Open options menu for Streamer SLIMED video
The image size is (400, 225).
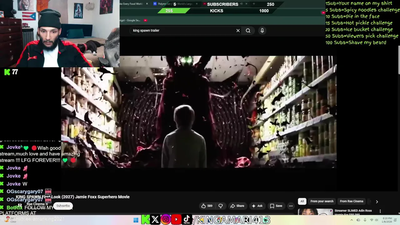coord(380,211)
